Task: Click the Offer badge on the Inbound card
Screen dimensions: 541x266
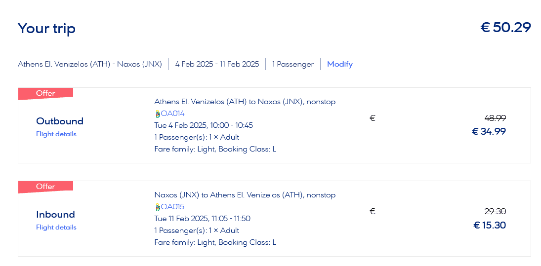Action: [x=45, y=187]
